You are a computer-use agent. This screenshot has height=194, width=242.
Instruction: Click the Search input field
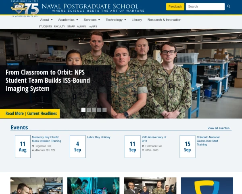(205, 6)
